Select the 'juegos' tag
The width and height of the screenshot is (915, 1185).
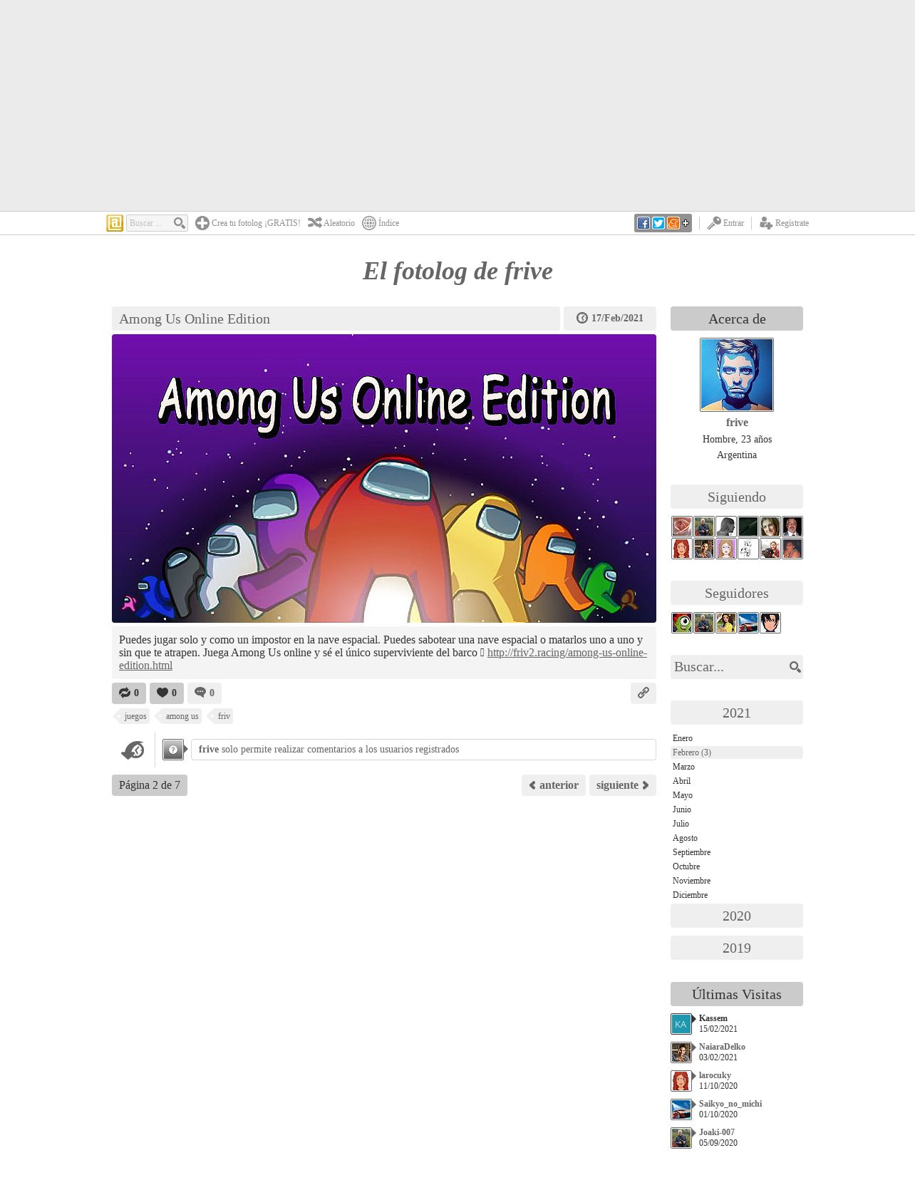(x=134, y=716)
